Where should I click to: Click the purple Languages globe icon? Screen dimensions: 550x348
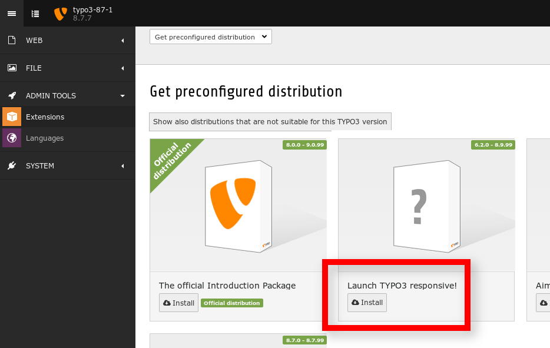click(x=12, y=138)
